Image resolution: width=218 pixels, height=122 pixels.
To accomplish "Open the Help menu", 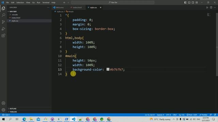I will point(53,2).
